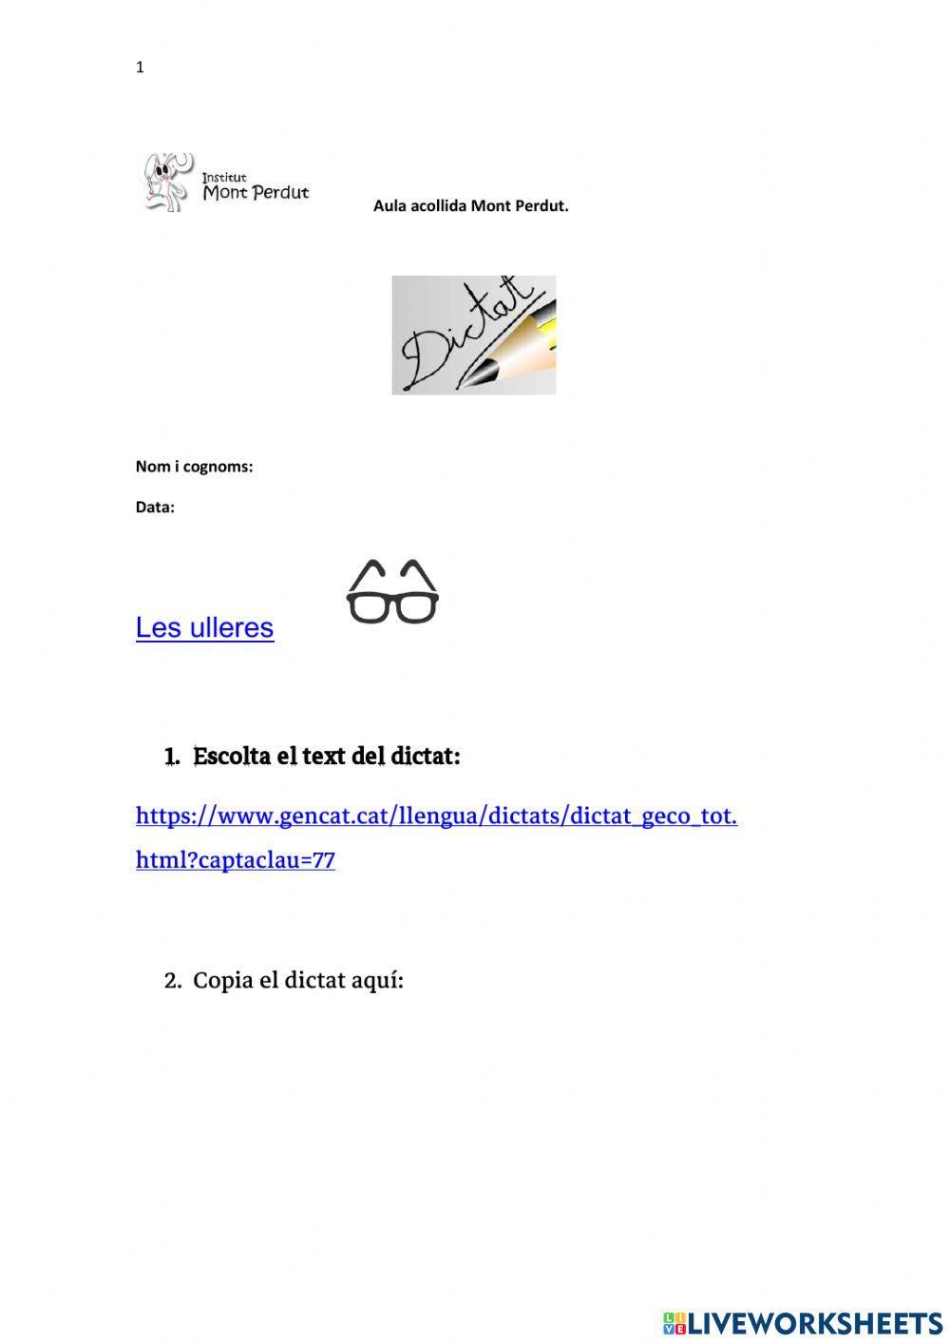Viewport: 950px width, 1343px height.
Task: Click the number 2 list marker
Action: pyautogui.click(x=172, y=981)
